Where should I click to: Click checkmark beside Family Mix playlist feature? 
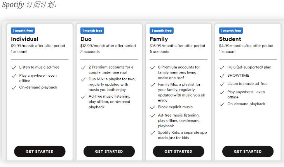[x=153, y=85]
